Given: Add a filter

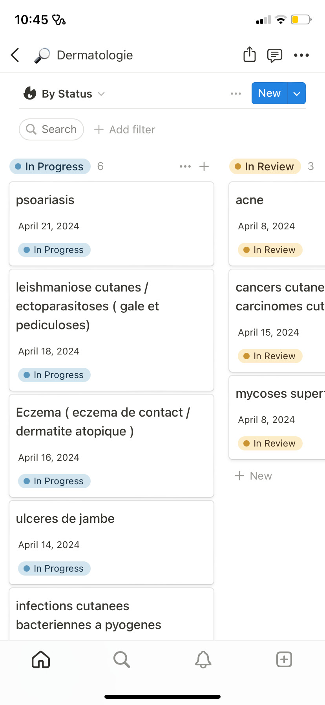Looking at the screenshot, I should click(x=125, y=129).
